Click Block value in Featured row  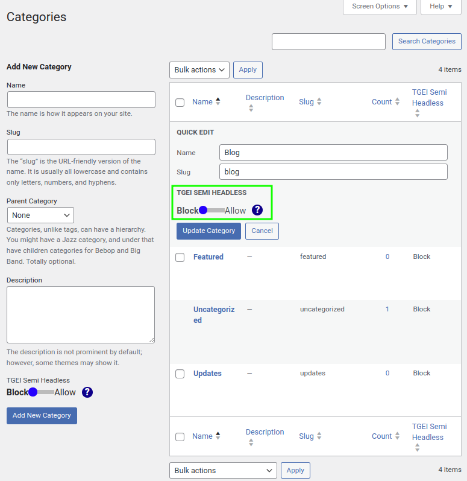point(421,256)
